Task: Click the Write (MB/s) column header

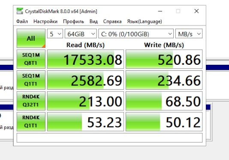Action: [x=164, y=45]
